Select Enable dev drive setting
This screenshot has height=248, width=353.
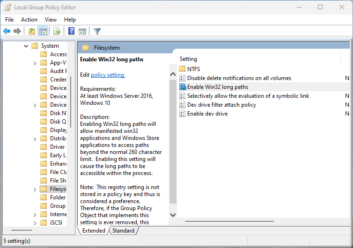tap(207, 114)
